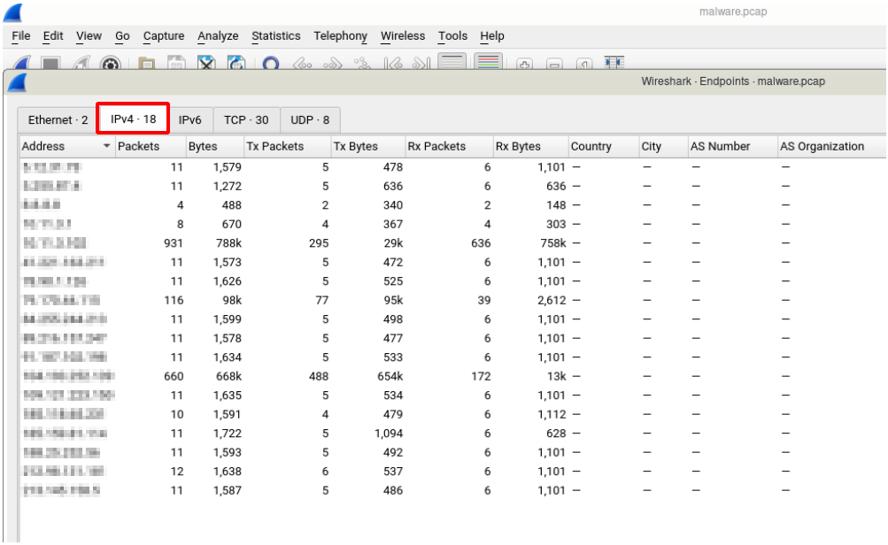Open the Analyze menu
This screenshot has width=888, height=545.
pos(218,35)
